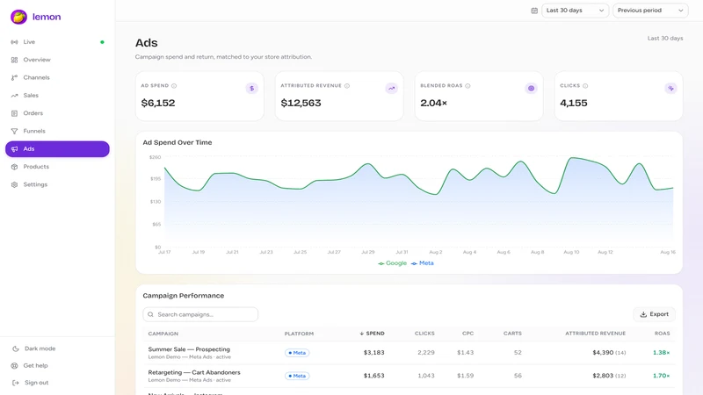Go to Channels in sidebar
The height and width of the screenshot is (395, 703).
pyautogui.click(x=57, y=77)
